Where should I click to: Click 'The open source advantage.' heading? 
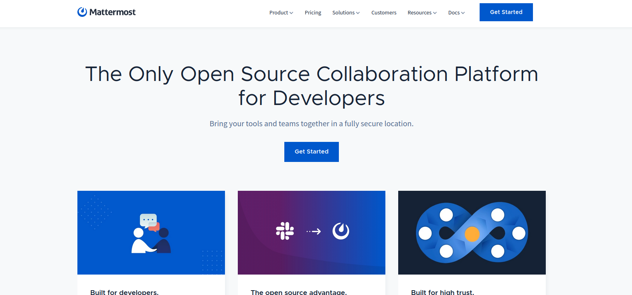tap(299, 292)
